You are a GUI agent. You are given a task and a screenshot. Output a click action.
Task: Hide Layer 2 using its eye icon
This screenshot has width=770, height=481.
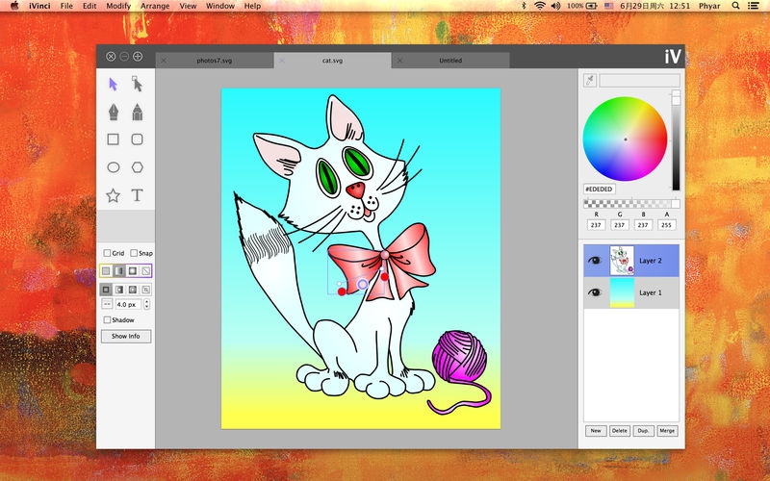[594, 261]
